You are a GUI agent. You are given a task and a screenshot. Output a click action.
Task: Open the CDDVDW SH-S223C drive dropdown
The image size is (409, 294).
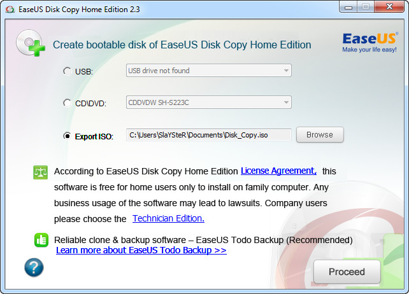pyautogui.click(x=209, y=102)
